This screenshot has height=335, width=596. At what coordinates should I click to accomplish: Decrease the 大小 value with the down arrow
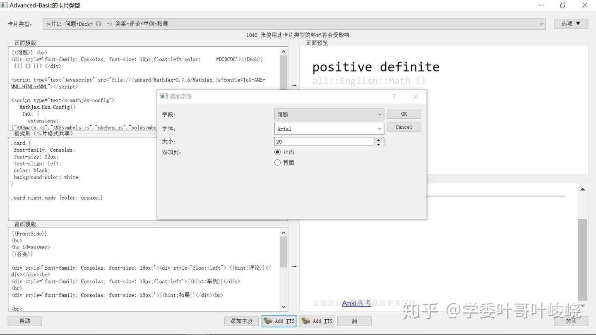click(378, 144)
